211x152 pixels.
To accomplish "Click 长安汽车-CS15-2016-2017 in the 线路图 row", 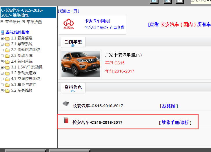I will tap(98, 106).
